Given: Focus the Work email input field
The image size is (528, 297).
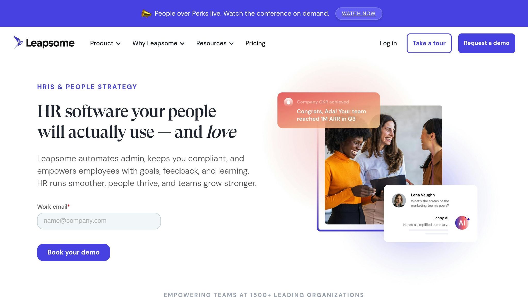Looking at the screenshot, I should [x=99, y=221].
